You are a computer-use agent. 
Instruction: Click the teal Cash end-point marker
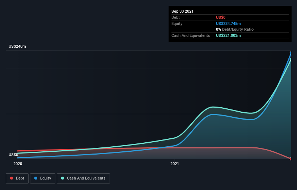pos(291,59)
